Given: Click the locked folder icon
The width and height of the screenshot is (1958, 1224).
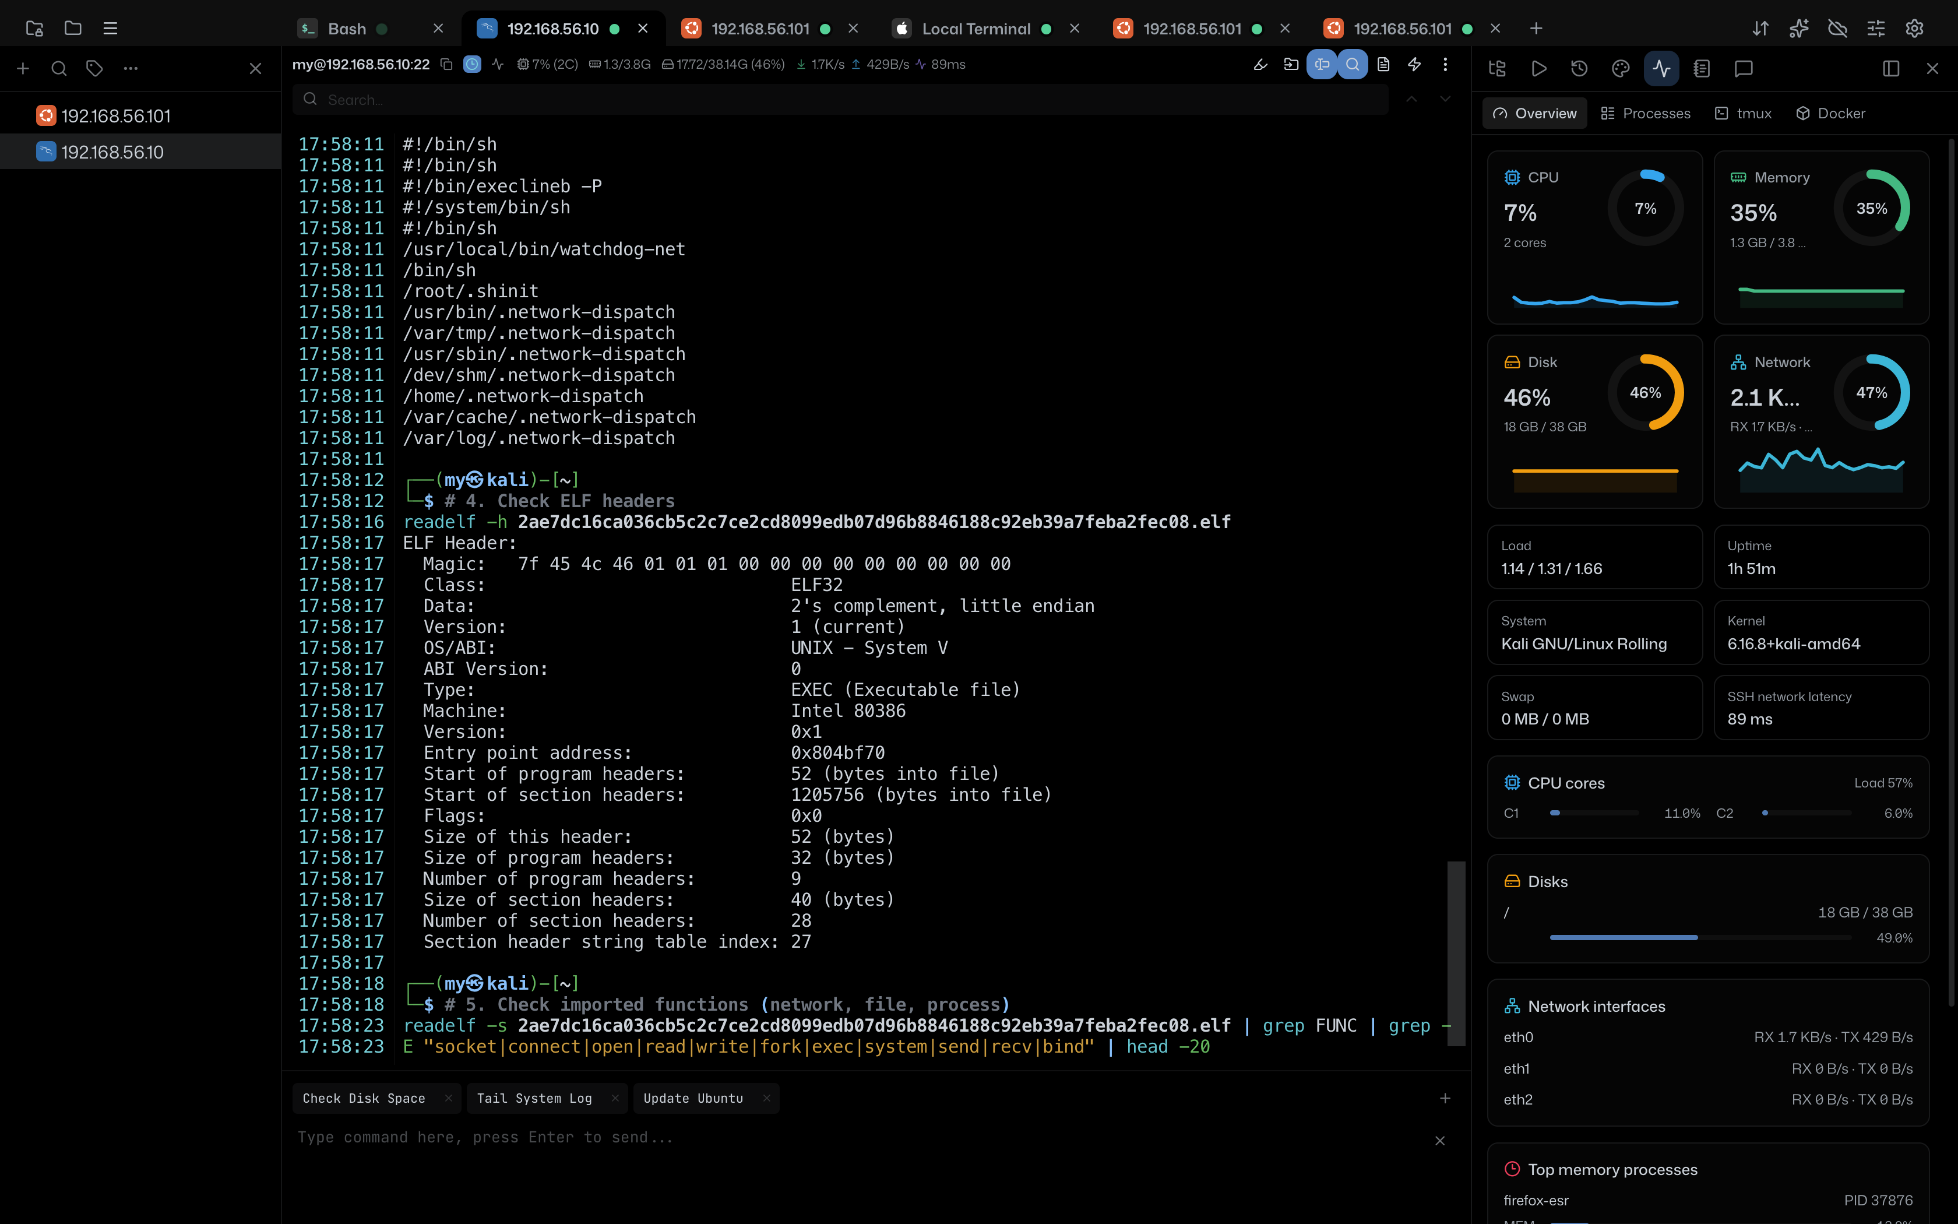Looking at the screenshot, I should pyautogui.click(x=34, y=29).
